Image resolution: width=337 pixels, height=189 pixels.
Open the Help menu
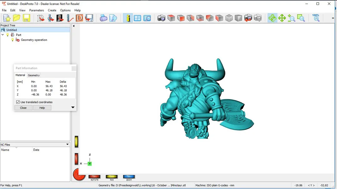point(77,10)
